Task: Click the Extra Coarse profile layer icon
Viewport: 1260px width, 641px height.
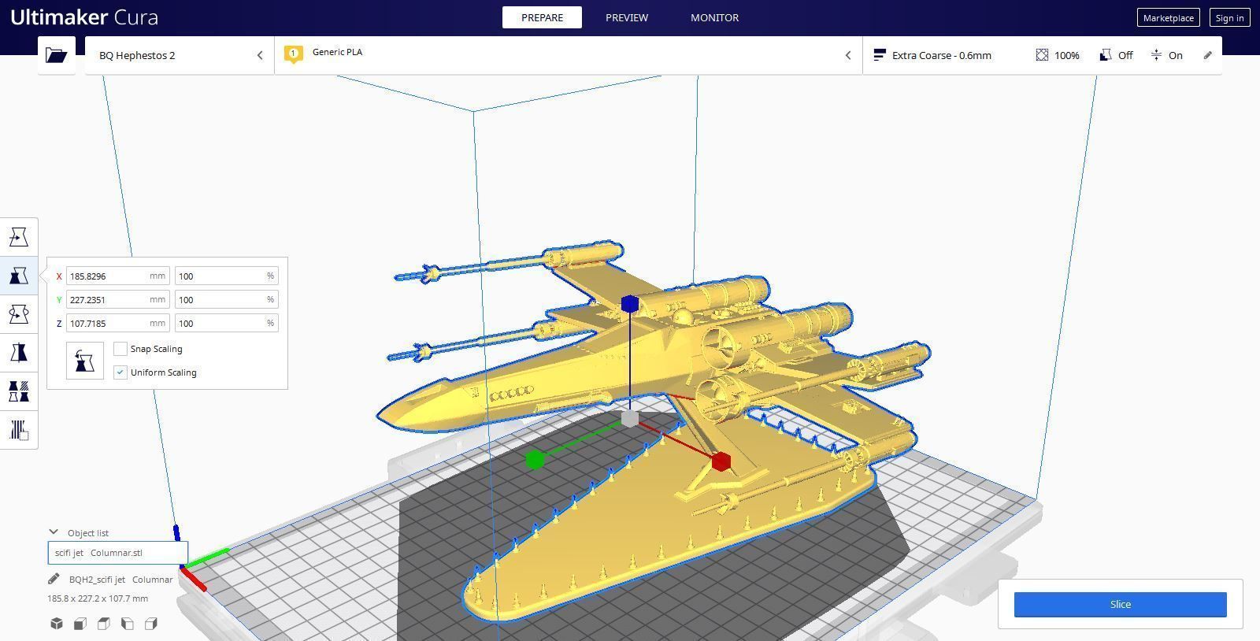Action: (880, 55)
